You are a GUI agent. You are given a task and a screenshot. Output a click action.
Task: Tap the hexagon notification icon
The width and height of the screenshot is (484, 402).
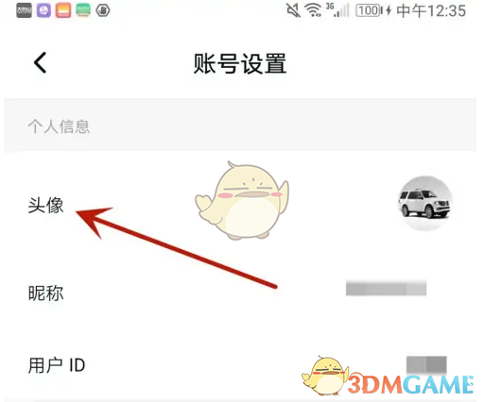pos(103,10)
